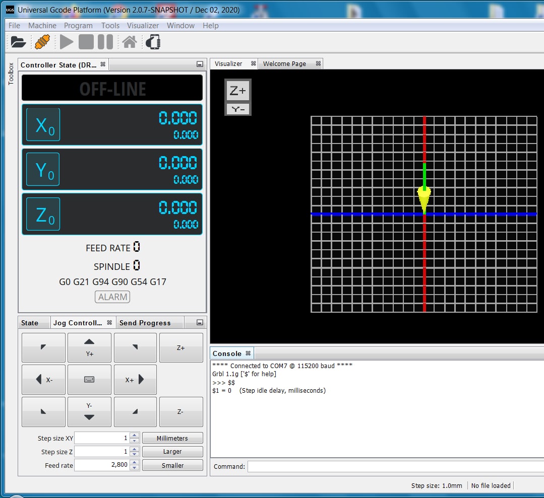Increase Step size XY with spinner up
The image size is (544, 498).
pos(135,435)
